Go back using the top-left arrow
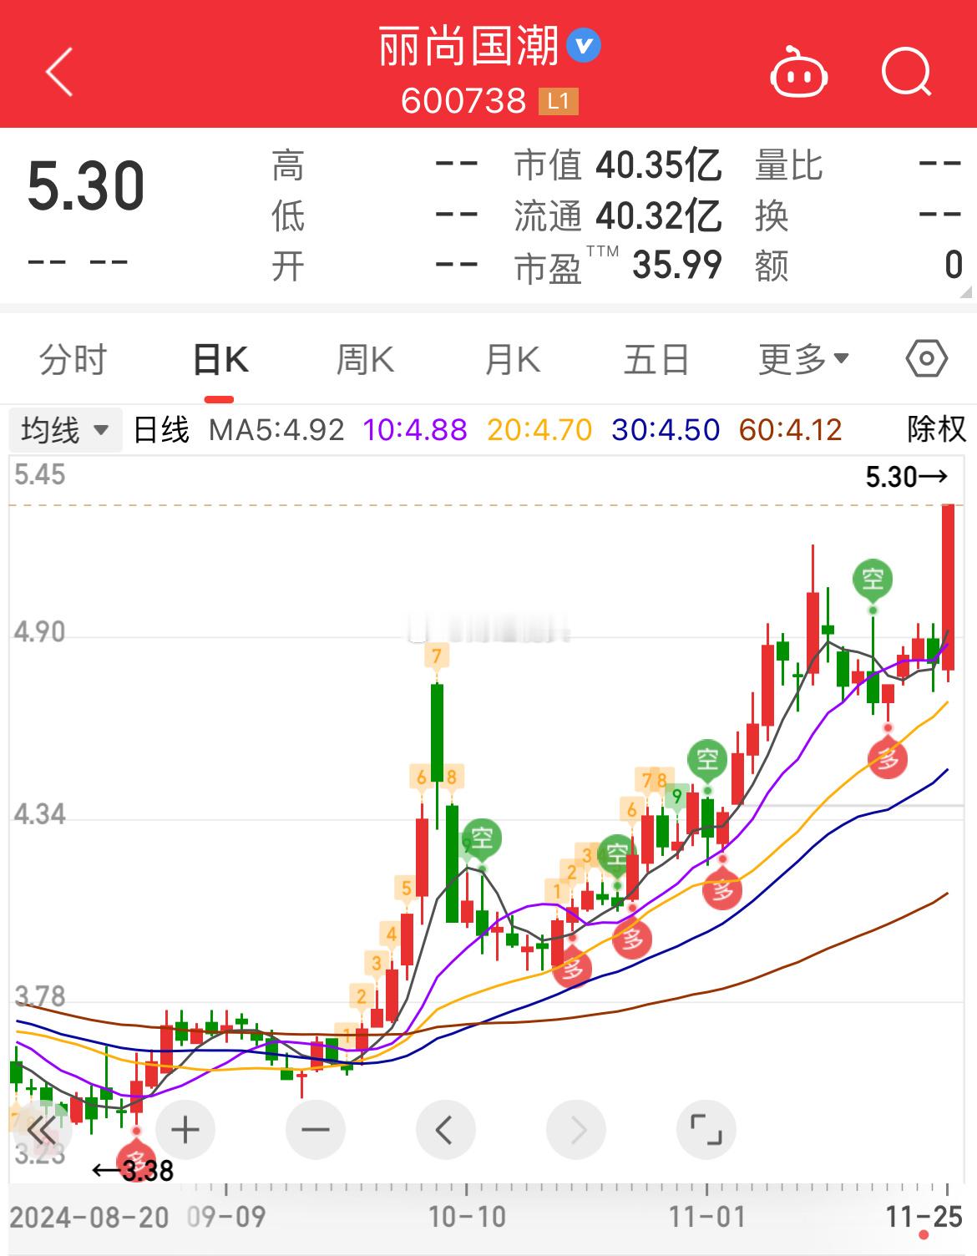 pyautogui.click(x=59, y=72)
